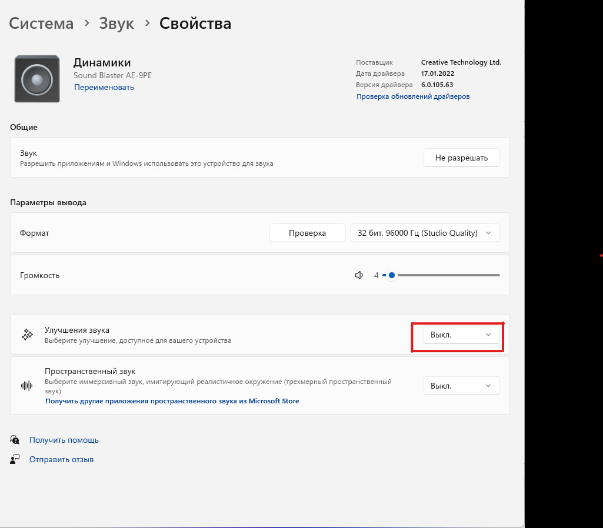The image size is (603, 528).
Task: Open the 32 бит, 96000 Гц format dropdown
Action: pyautogui.click(x=425, y=233)
